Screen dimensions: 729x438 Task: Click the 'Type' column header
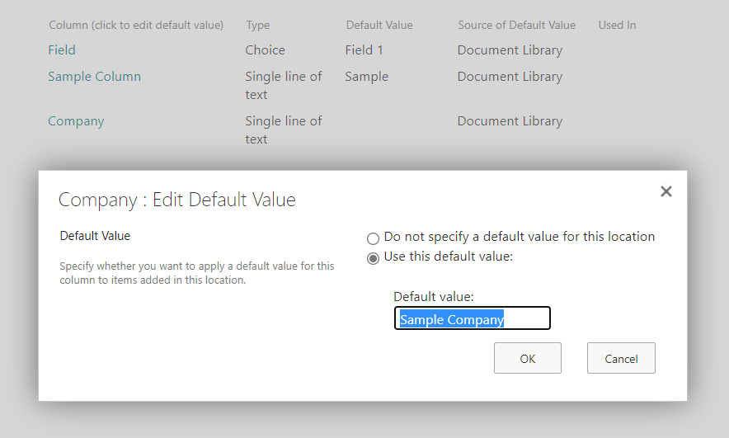click(x=257, y=25)
